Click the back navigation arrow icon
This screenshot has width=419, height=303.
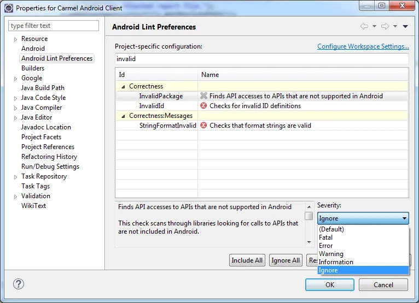tap(364, 26)
